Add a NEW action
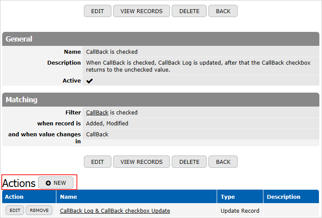This screenshot has height=218, width=322. (x=55, y=183)
